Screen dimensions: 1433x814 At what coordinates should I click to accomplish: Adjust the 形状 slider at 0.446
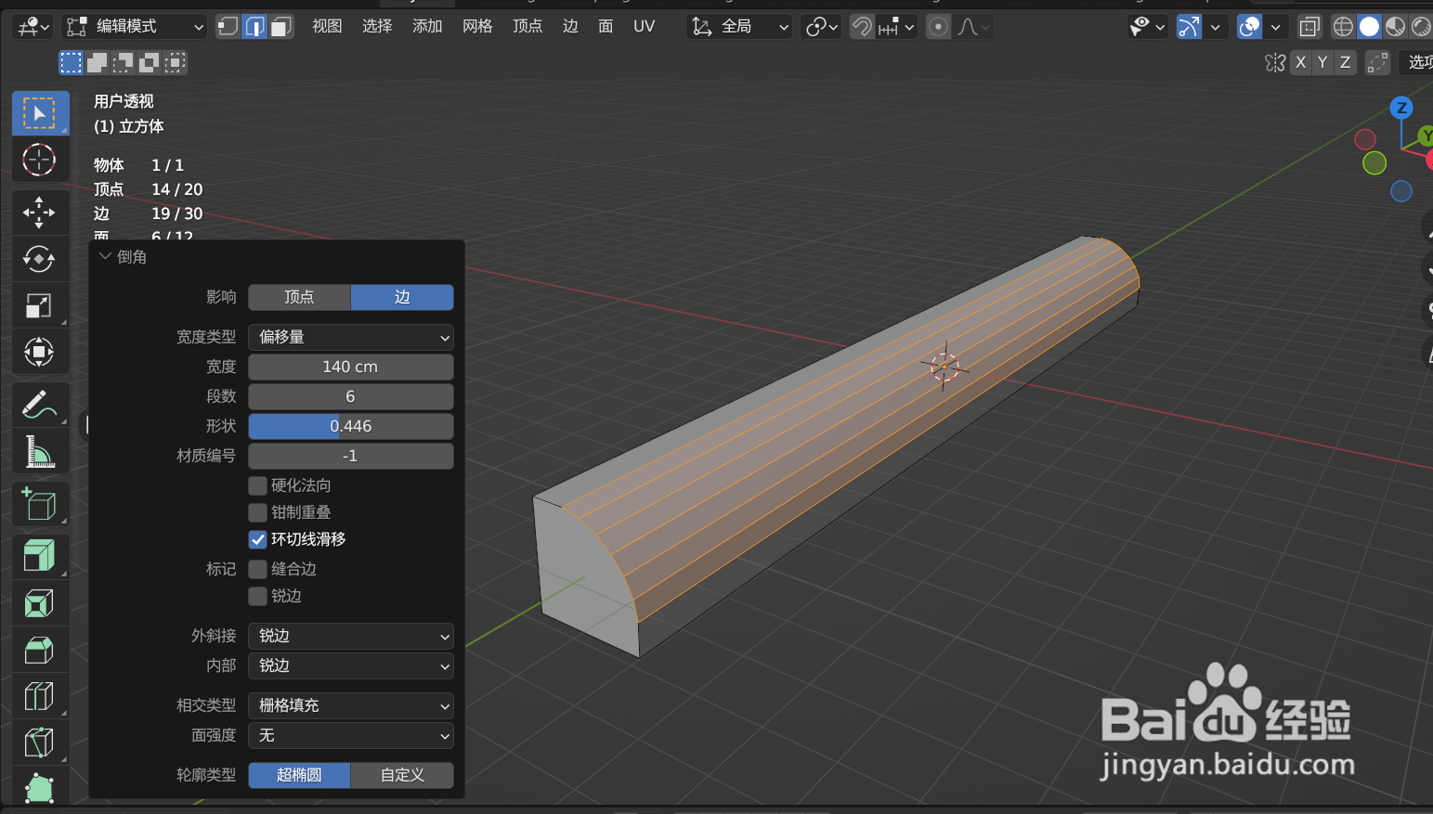point(351,426)
